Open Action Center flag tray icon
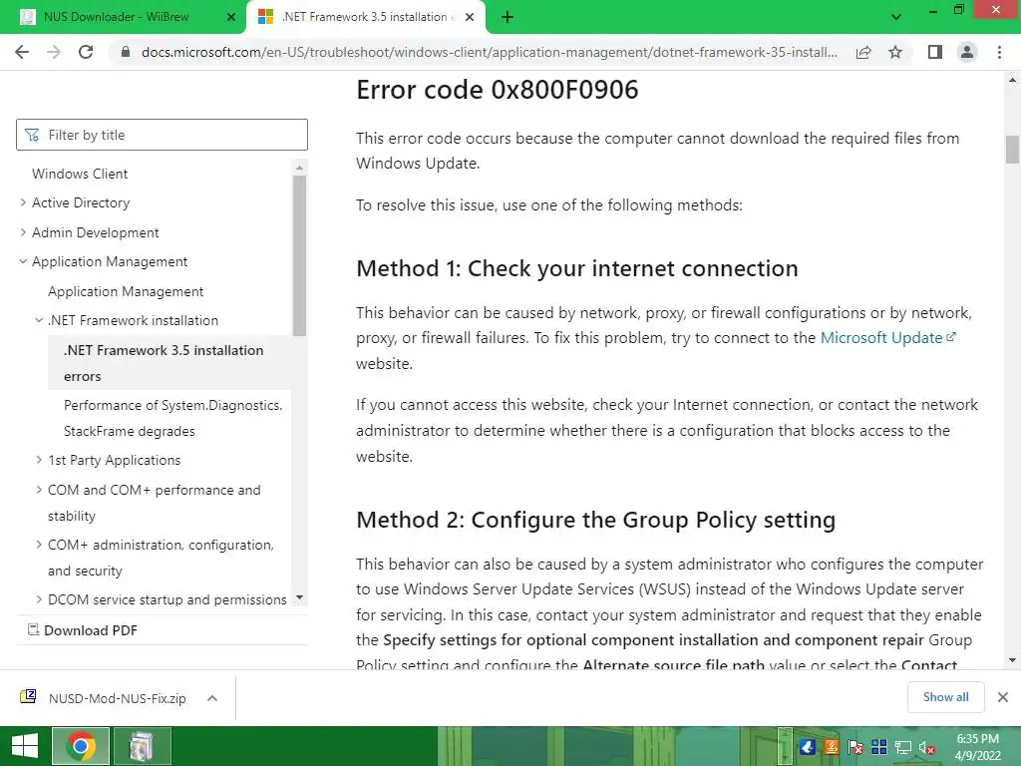The width and height of the screenshot is (1021, 766). (854, 747)
